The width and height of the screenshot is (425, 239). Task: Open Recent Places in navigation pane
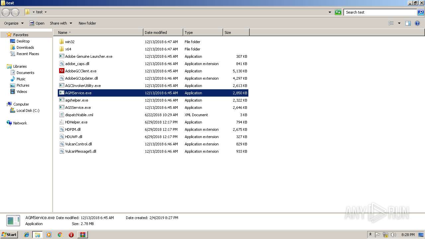click(28, 54)
